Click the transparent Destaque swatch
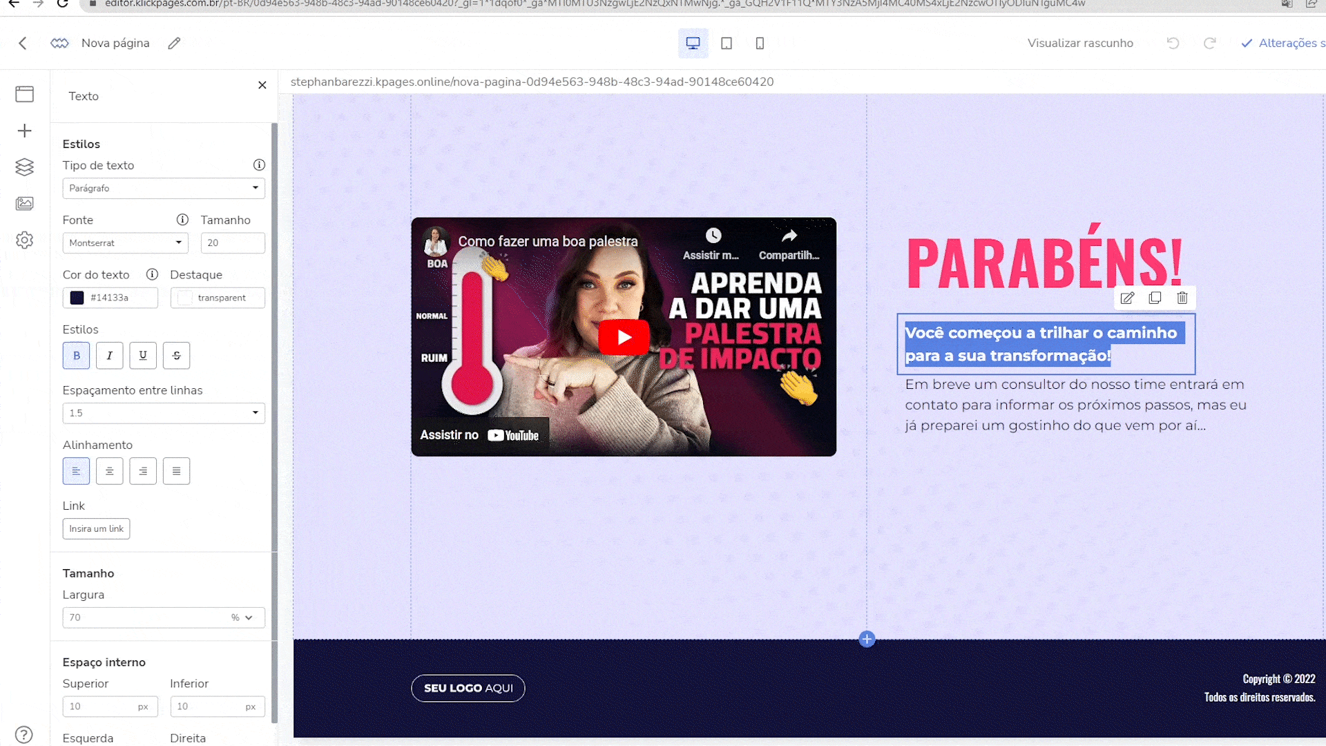Image resolution: width=1326 pixels, height=746 pixels. (185, 298)
